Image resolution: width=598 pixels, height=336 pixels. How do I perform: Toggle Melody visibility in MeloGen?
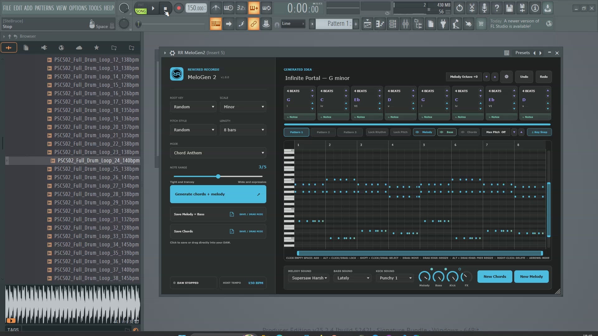click(424, 132)
